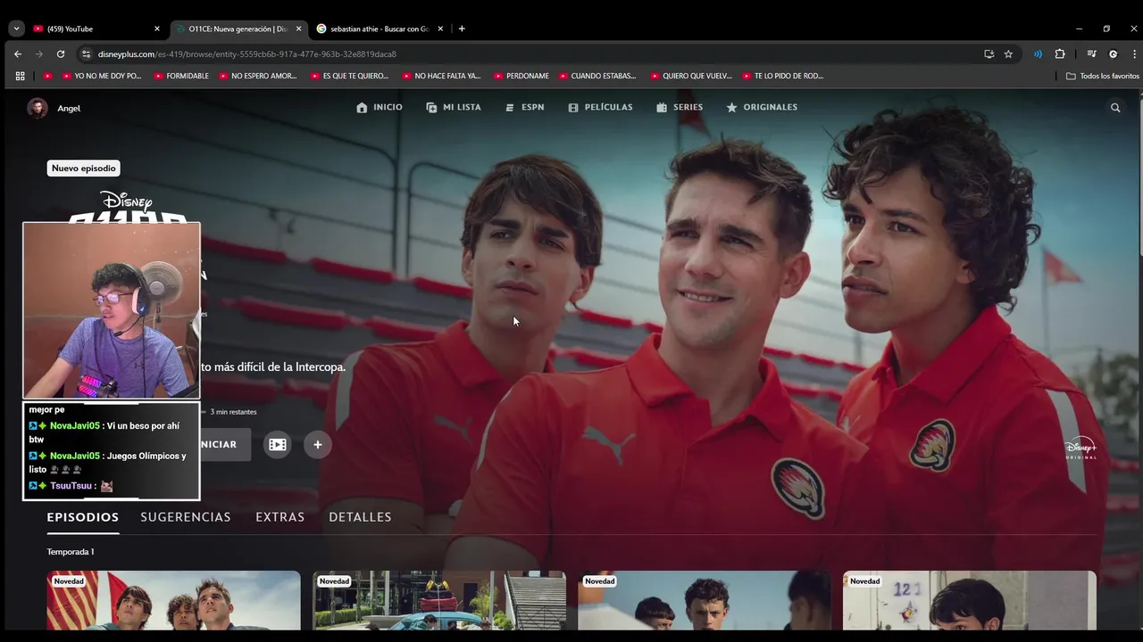Open the Chrome three-dot menu
The image size is (1143, 642).
pyautogui.click(x=1134, y=54)
